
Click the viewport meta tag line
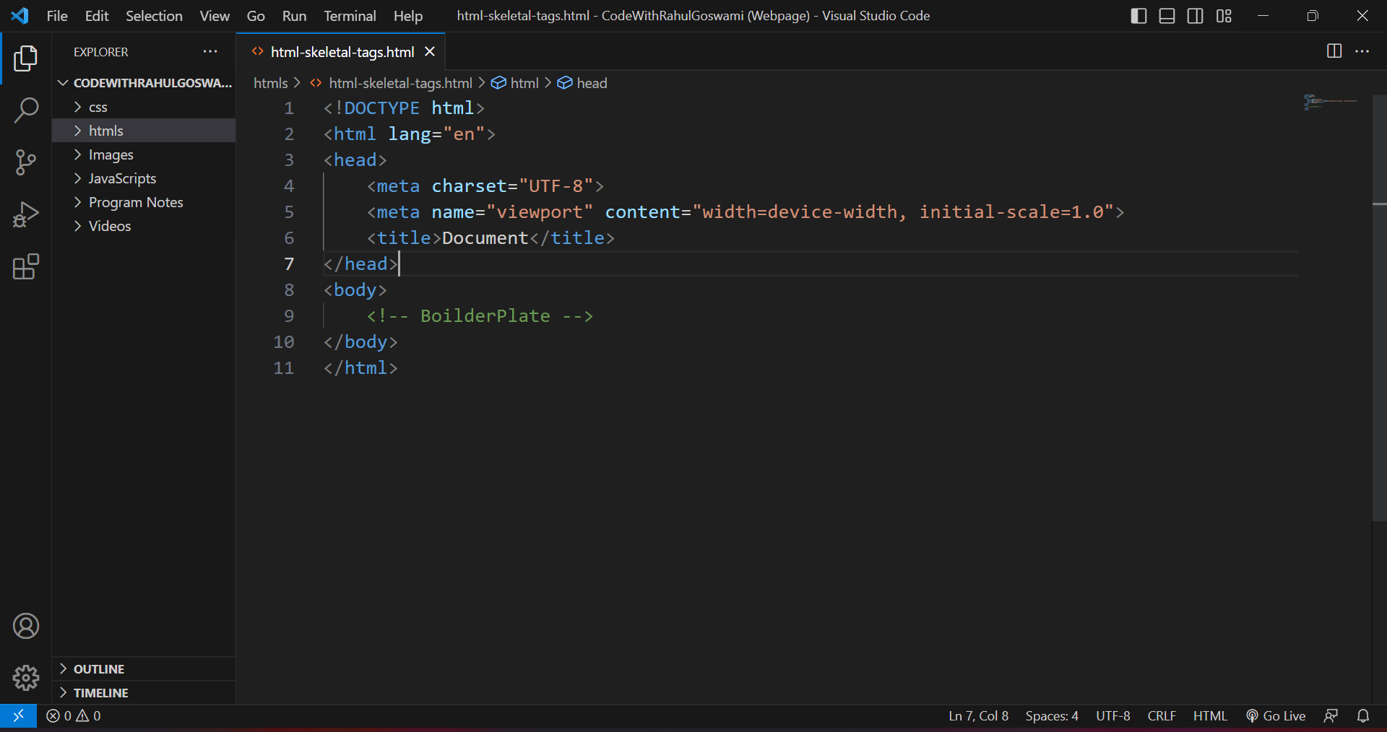click(x=746, y=212)
